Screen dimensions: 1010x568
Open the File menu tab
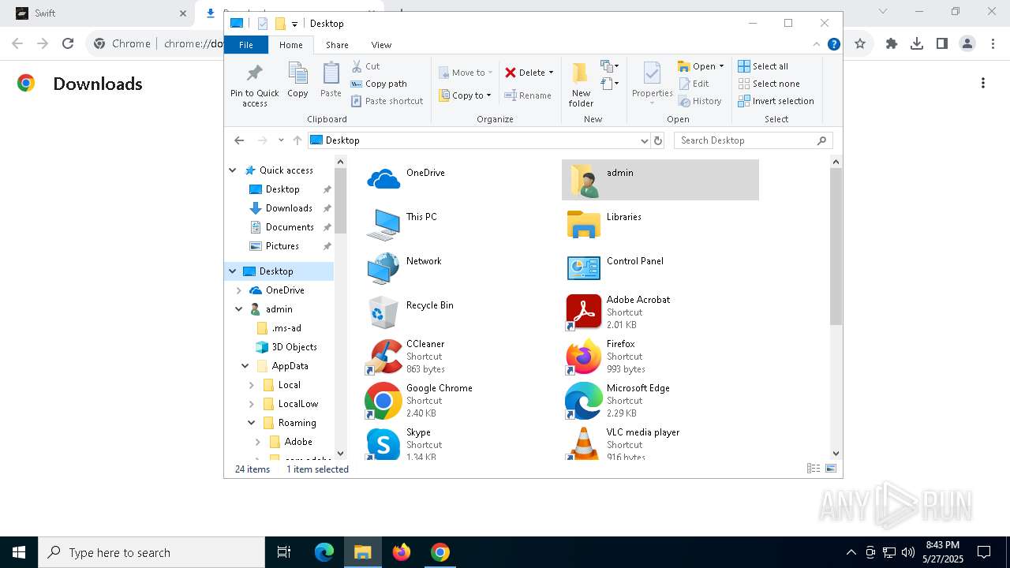tap(246, 45)
